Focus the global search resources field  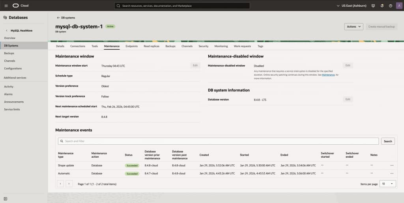pos(182,6)
